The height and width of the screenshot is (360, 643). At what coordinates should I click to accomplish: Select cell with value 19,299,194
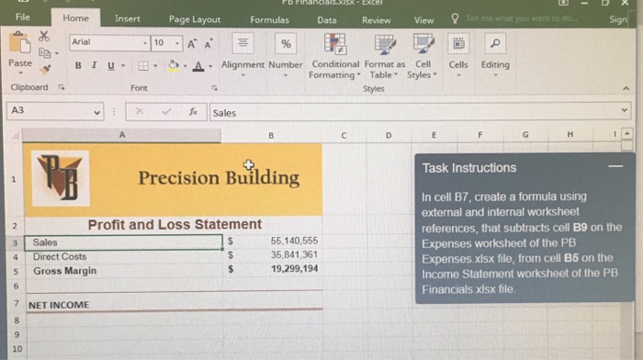click(x=272, y=269)
